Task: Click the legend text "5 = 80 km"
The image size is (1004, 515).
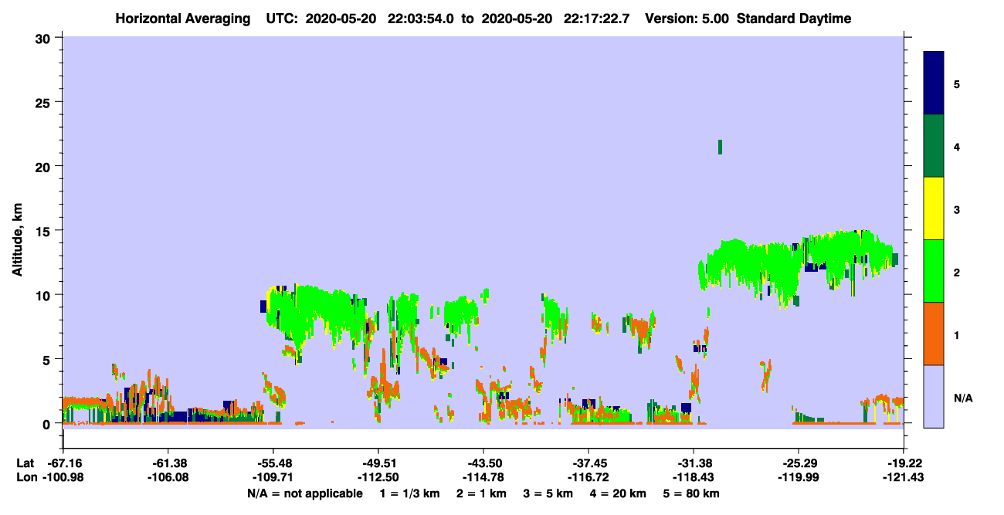Action: coord(691,493)
